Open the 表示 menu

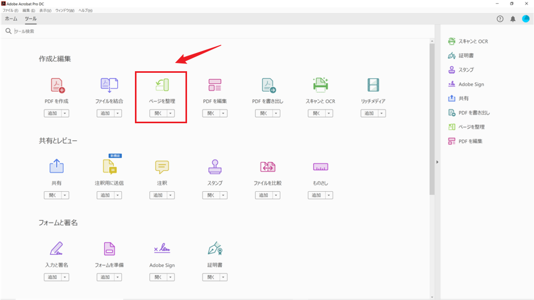coord(45,10)
